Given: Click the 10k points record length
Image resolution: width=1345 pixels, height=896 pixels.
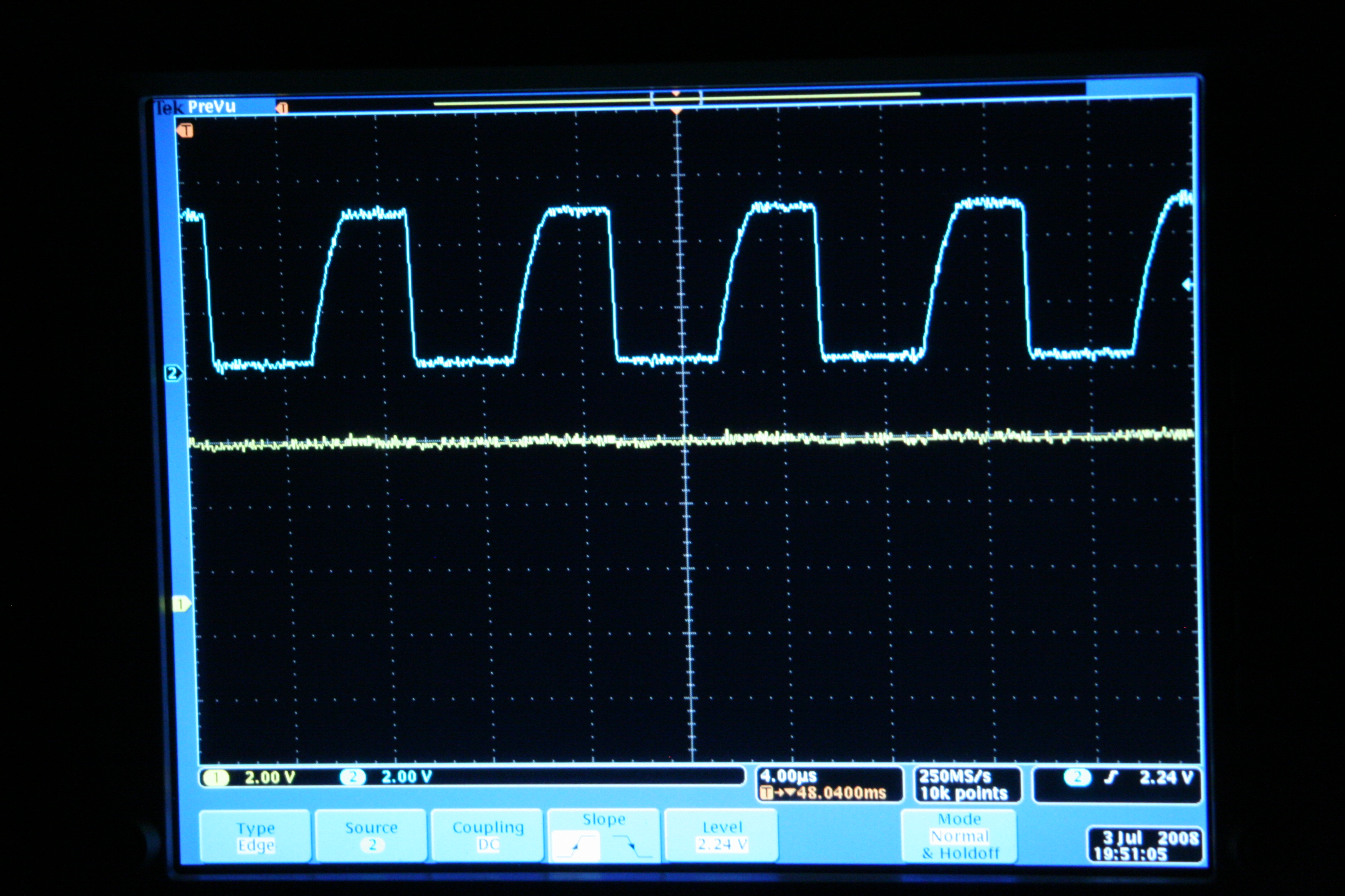Looking at the screenshot, I should (963, 793).
